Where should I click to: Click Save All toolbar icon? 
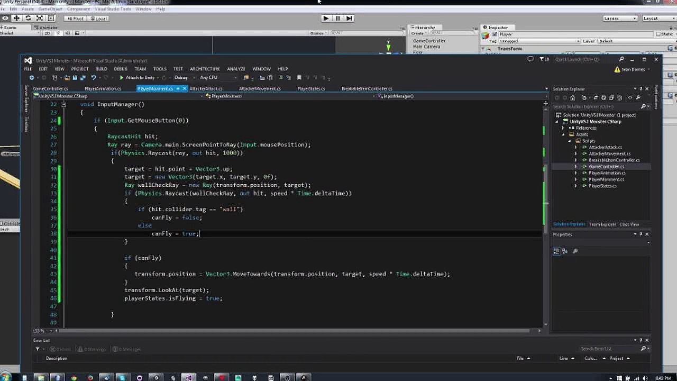coord(83,77)
